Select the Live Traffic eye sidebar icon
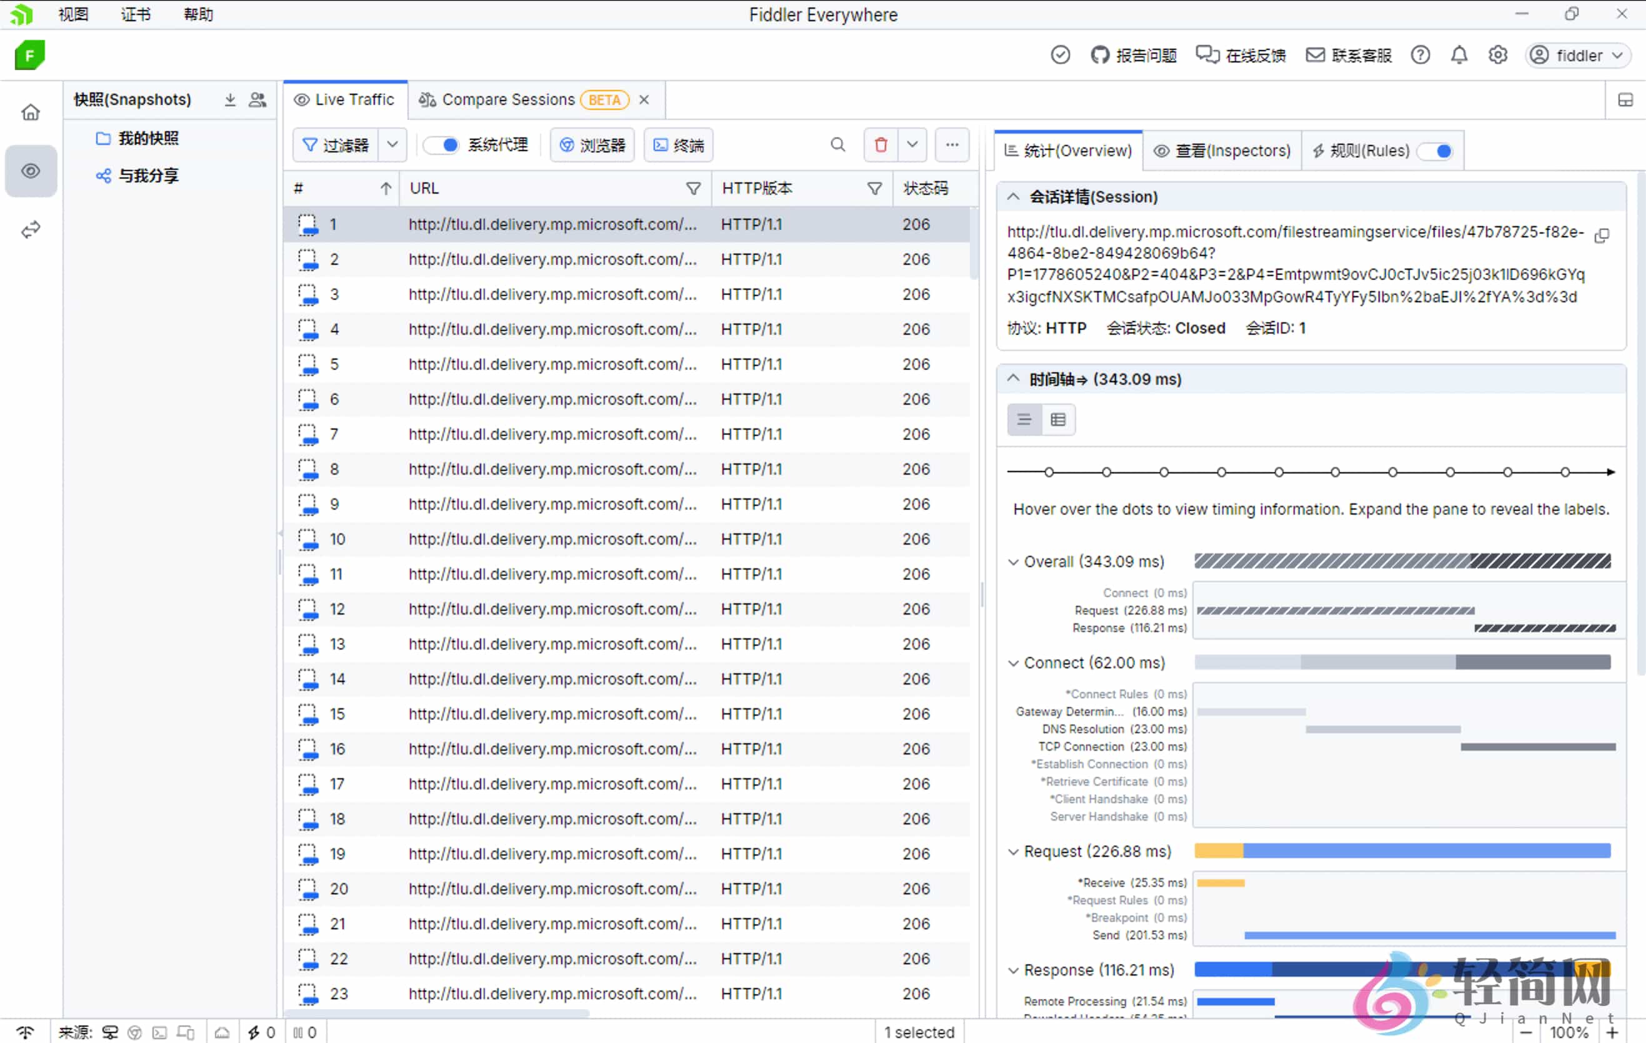Viewport: 1646px width, 1043px height. point(31,171)
